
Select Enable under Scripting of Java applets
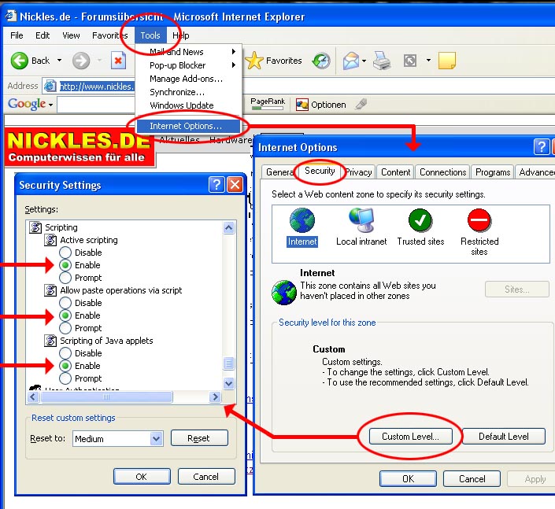(65, 366)
